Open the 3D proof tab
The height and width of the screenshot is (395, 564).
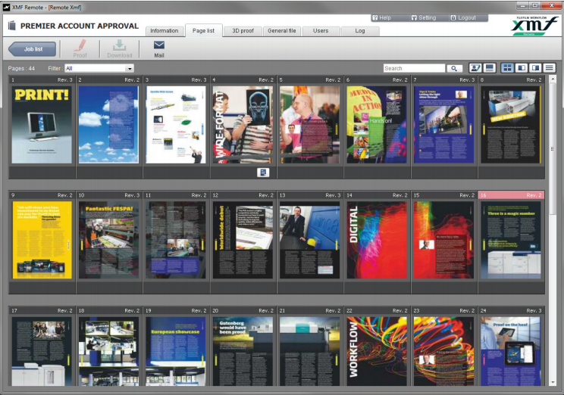(243, 31)
